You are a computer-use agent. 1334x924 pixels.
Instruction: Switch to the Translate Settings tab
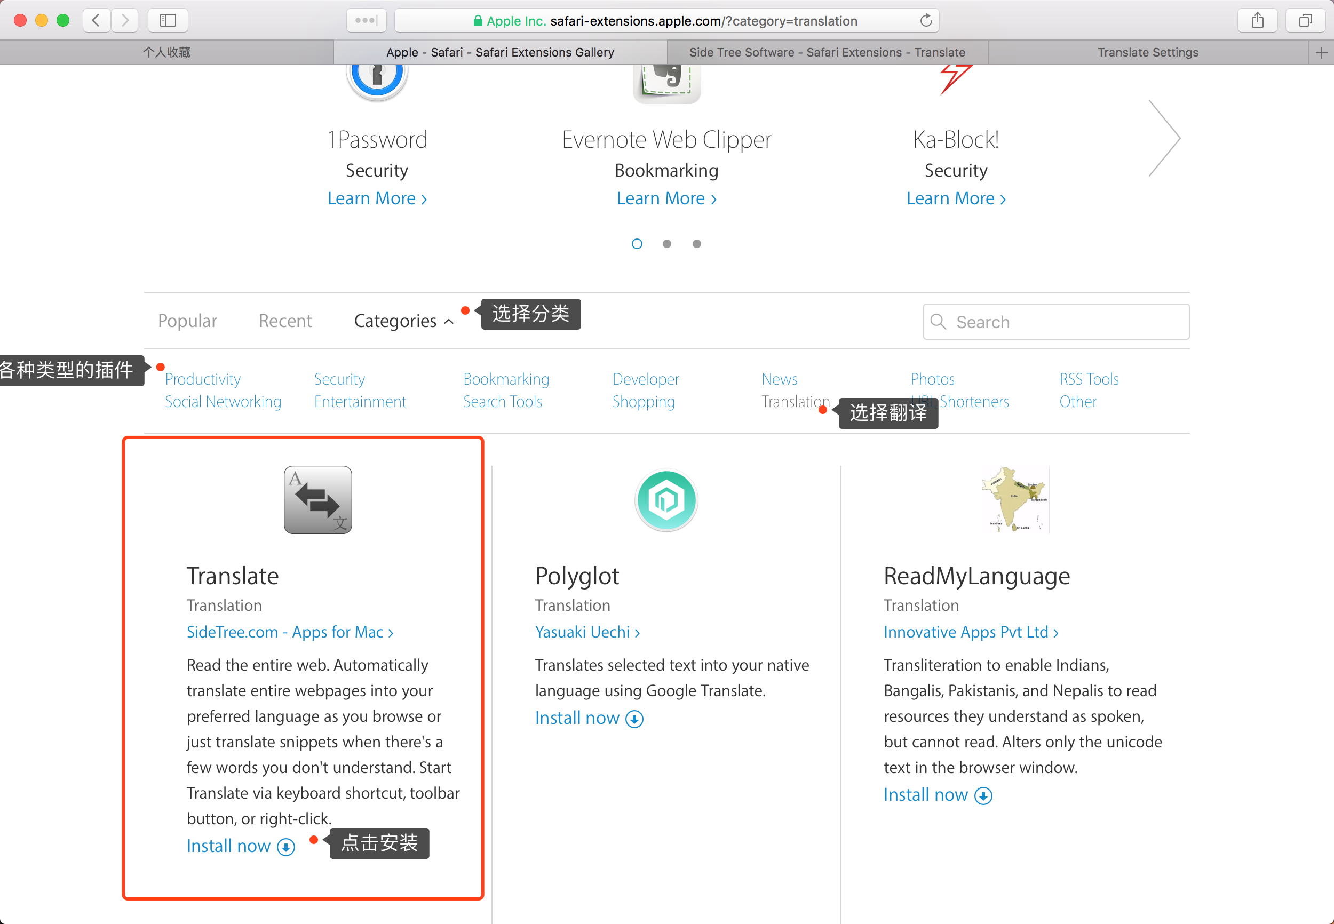(x=1148, y=53)
